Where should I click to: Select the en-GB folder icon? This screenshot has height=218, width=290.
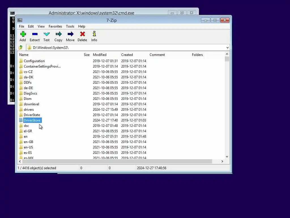tap(21, 142)
